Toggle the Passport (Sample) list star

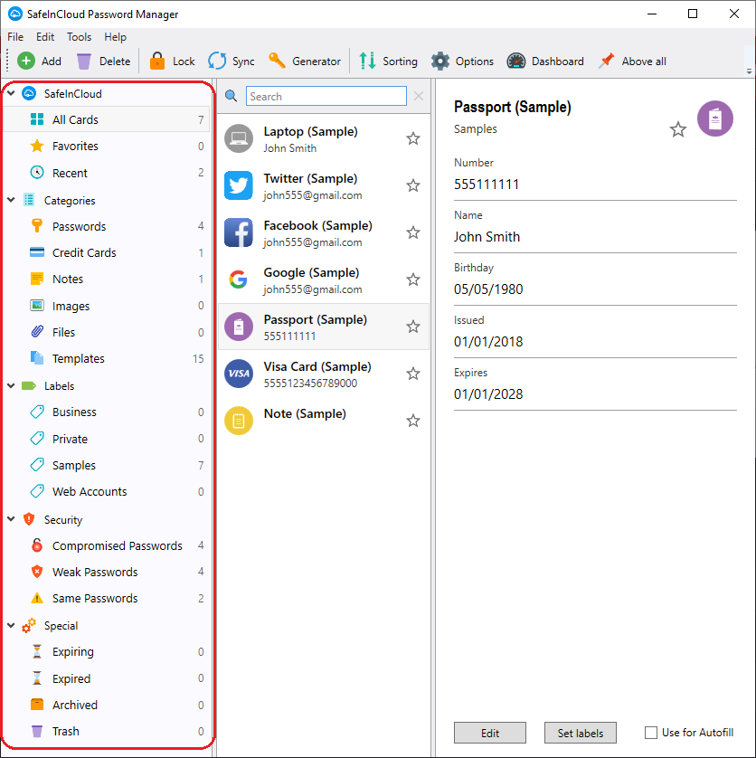pos(412,327)
